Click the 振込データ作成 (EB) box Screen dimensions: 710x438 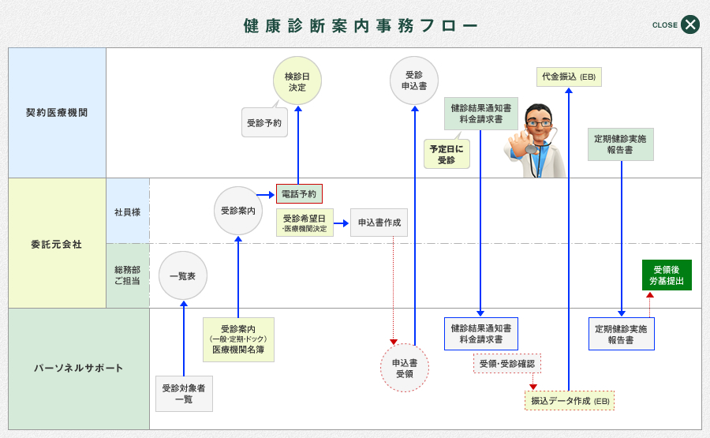point(570,401)
